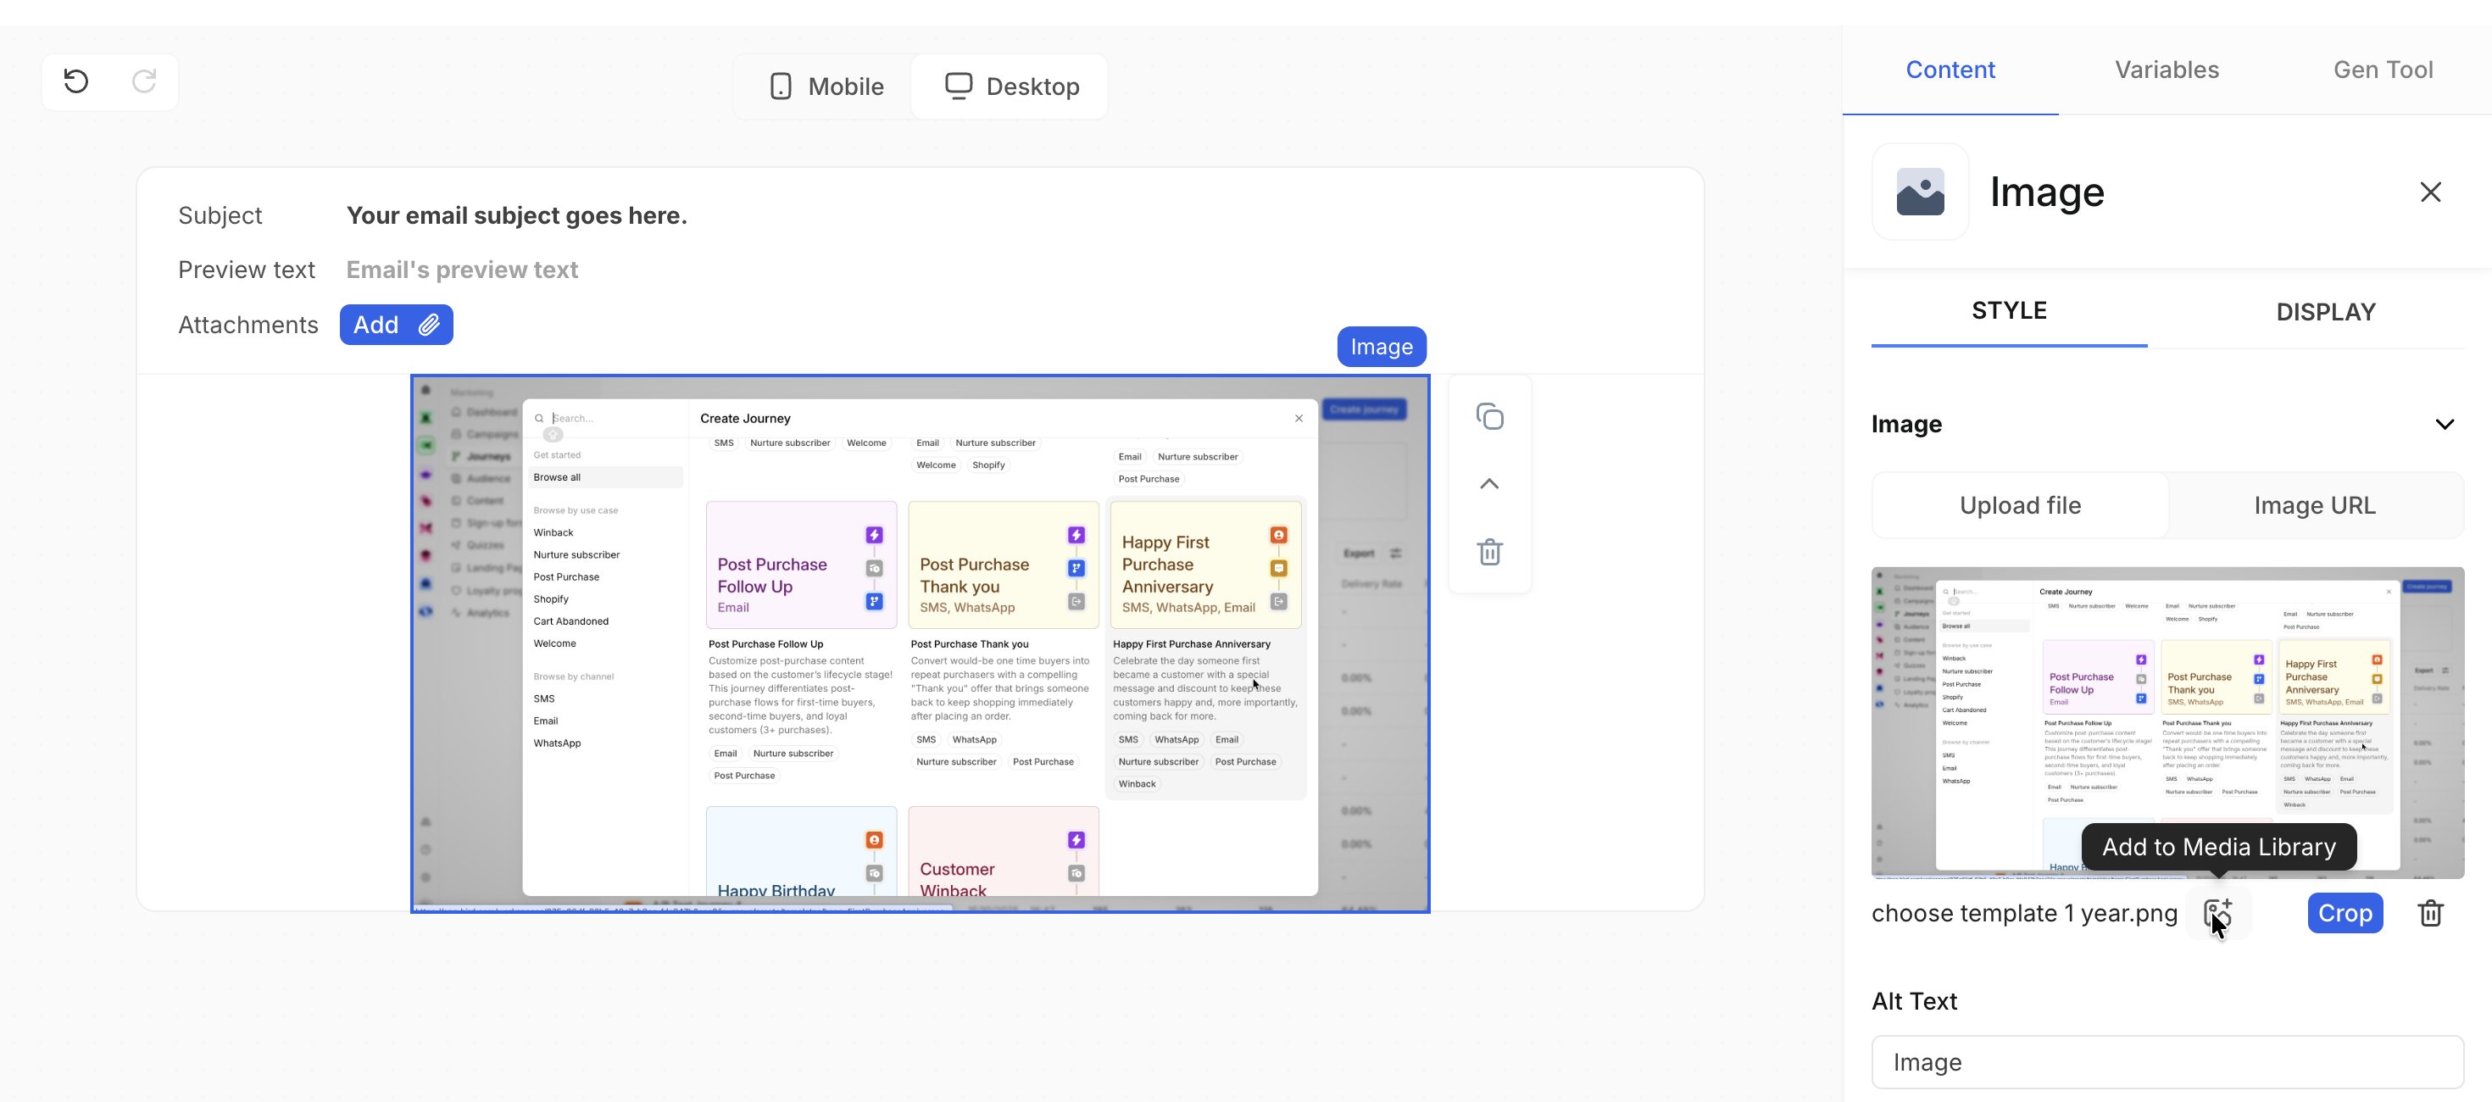Move image block up with chevron
Screen dimensions: 2492x1102
coord(1488,484)
